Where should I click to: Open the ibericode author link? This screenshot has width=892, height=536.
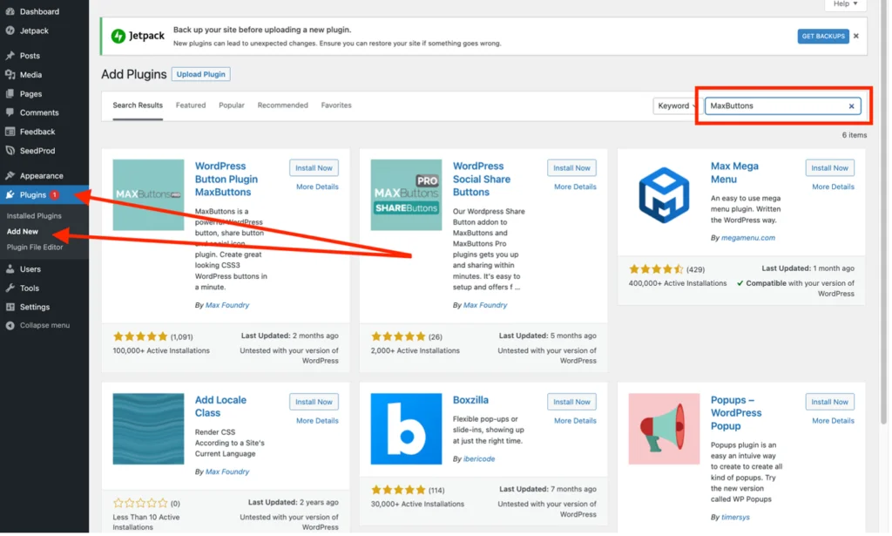(x=480, y=460)
